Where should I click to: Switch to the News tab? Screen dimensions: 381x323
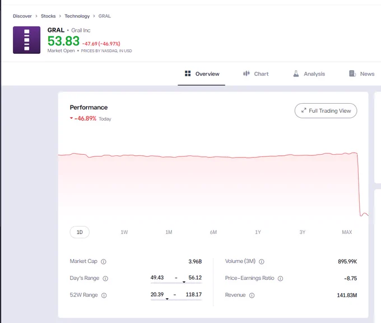tap(361, 73)
